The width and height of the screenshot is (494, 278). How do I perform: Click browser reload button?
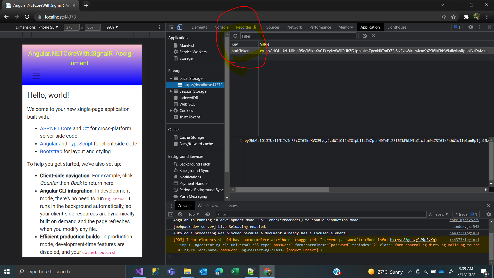point(27,17)
